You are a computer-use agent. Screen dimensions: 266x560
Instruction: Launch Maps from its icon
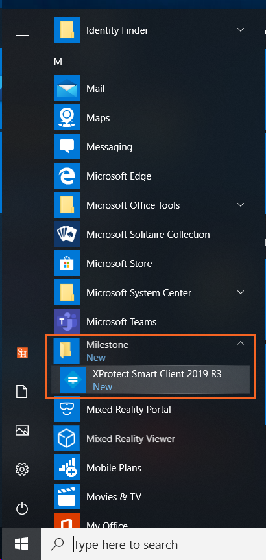[x=66, y=117]
